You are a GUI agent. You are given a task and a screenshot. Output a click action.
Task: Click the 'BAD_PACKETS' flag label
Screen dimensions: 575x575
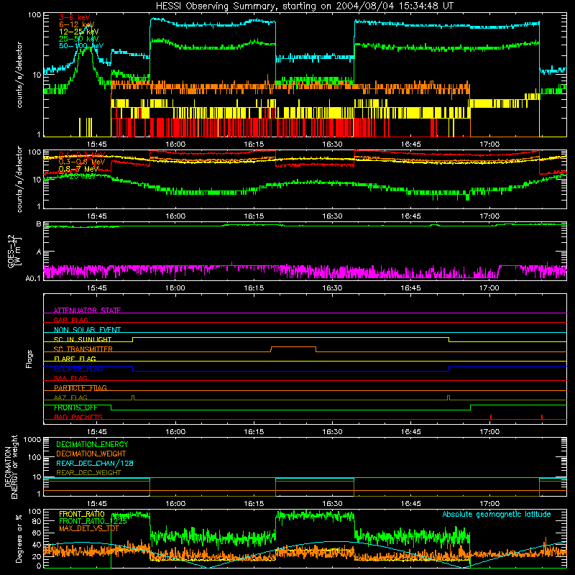[78, 417]
